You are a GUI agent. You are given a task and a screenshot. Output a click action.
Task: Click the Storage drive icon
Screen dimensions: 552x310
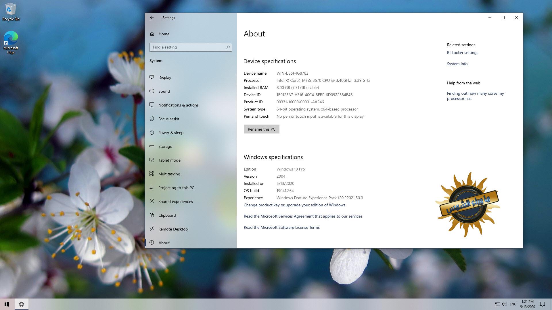point(152,146)
